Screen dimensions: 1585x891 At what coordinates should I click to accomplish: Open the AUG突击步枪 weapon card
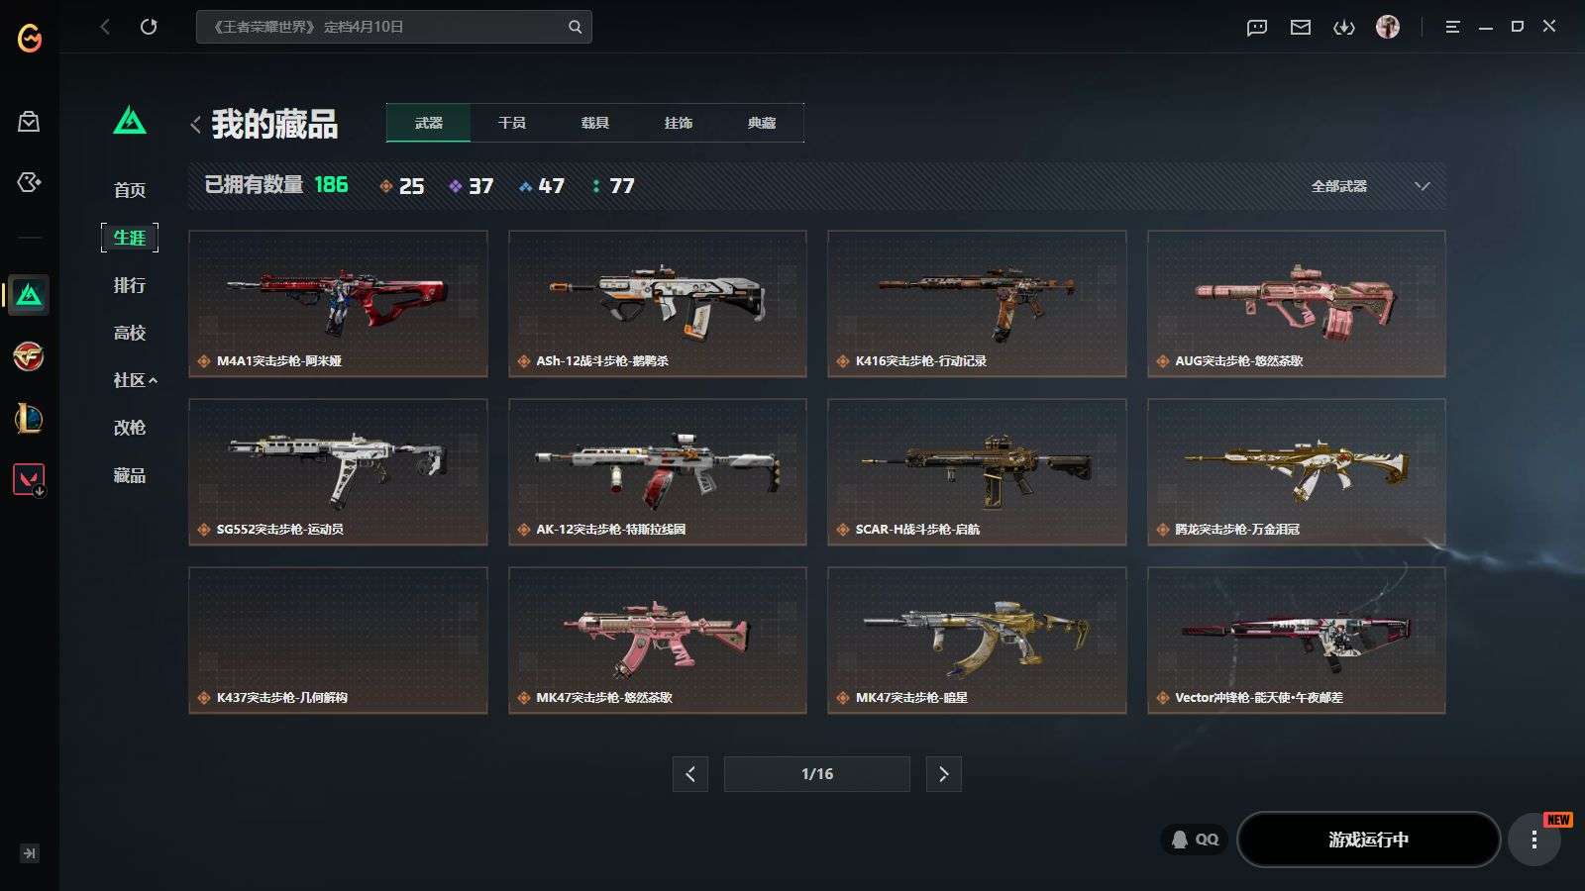coord(1296,304)
